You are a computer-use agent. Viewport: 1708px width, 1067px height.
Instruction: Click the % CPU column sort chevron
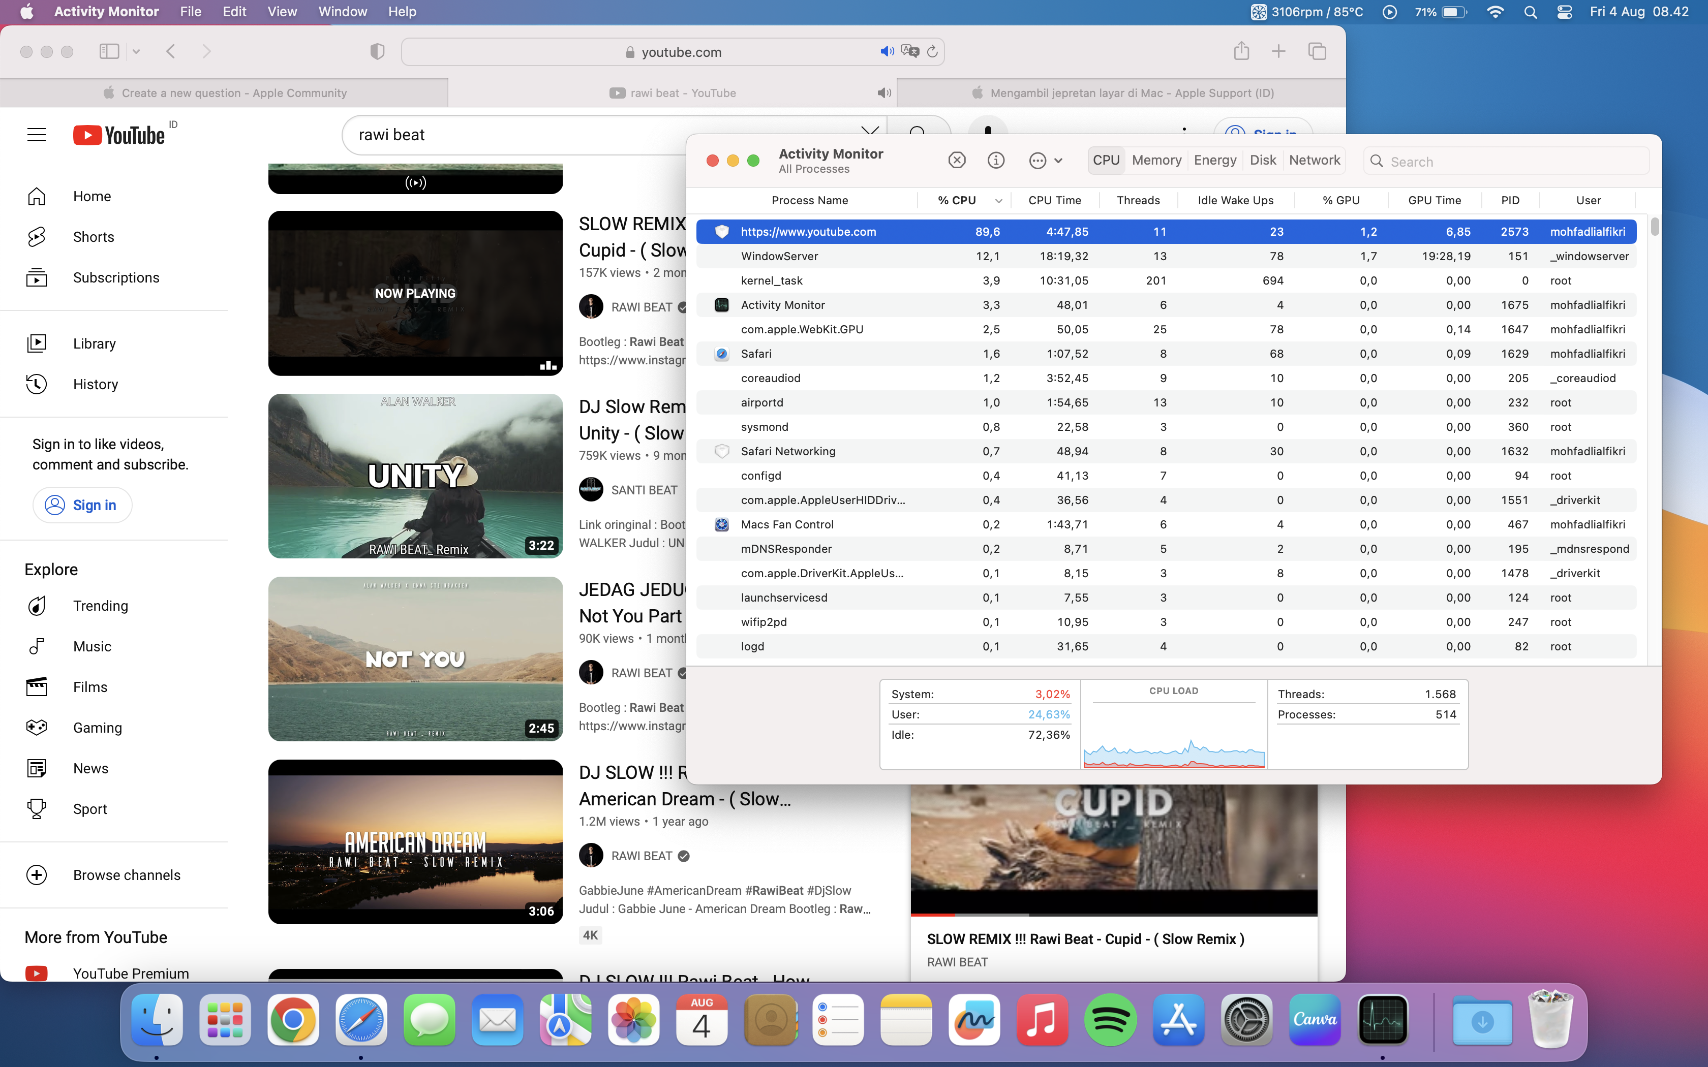click(x=998, y=201)
